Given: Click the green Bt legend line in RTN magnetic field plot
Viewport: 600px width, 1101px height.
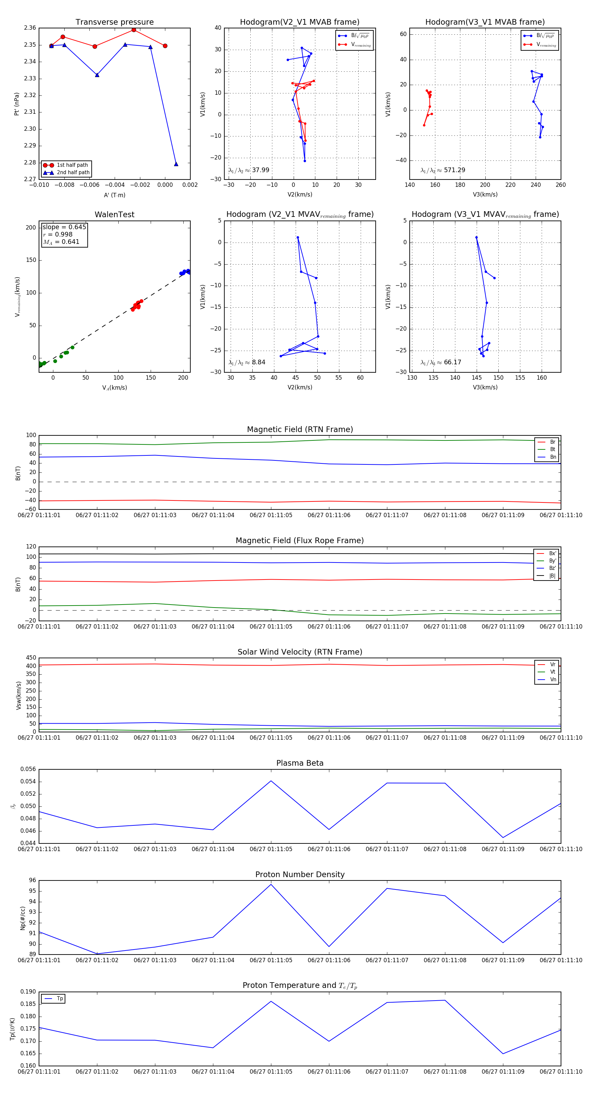Looking at the screenshot, I should click(x=542, y=449).
